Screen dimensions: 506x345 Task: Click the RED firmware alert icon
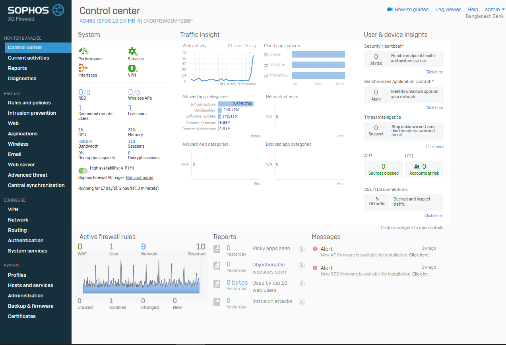(315, 268)
